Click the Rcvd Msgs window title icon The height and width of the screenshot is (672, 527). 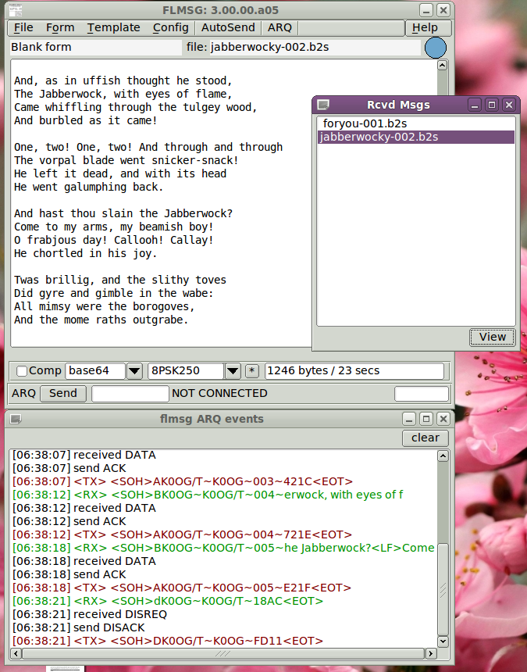pos(324,105)
